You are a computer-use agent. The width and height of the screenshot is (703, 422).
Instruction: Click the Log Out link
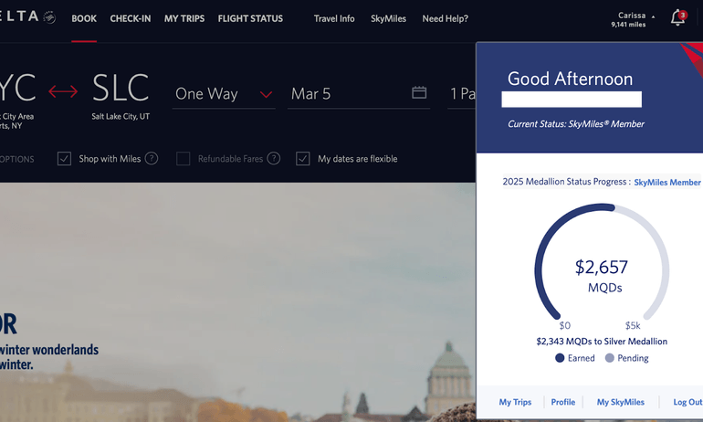687,402
